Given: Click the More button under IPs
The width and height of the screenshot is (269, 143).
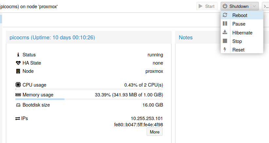Looking at the screenshot, I should click(154, 132).
